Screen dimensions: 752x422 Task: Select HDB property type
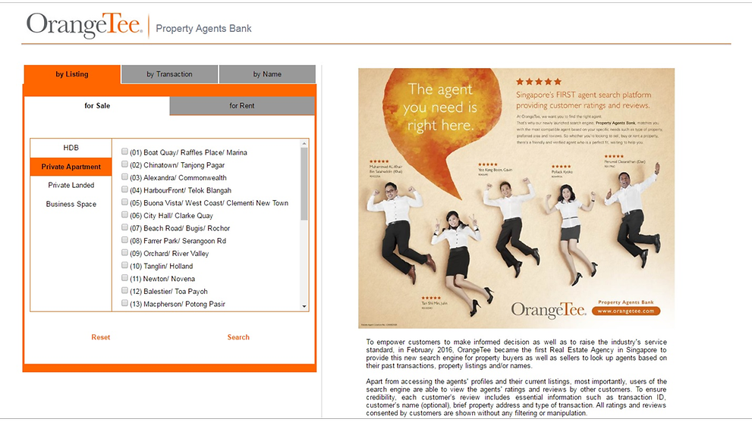coord(71,148)
